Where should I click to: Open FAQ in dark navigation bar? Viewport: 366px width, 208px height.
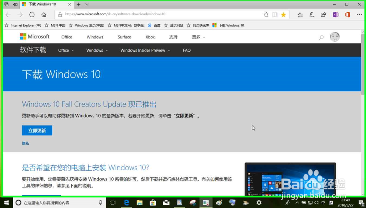(x=187, y=50)
